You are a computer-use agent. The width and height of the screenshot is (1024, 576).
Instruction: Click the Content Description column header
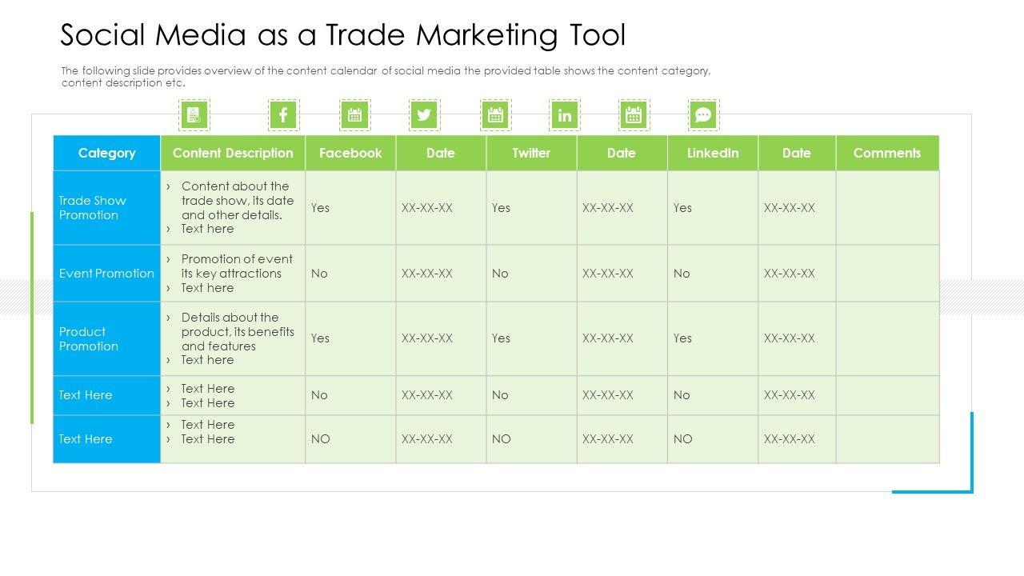[x=233, y=153]
